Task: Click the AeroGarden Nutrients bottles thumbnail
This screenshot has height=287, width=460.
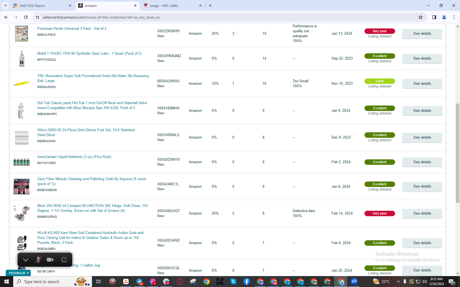Action: [22, 162]
